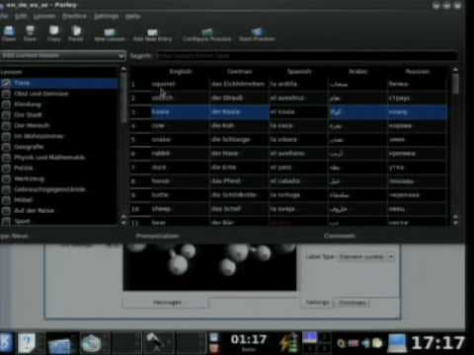The height and width of the screenshot is (355, 474).
Task: Click the vocabulary table vertical scrollbar
Action: click(x=455, y=145)
